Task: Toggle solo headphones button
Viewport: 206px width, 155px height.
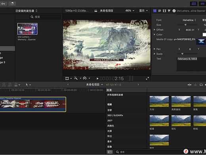Action: click(x=201, y=85)
